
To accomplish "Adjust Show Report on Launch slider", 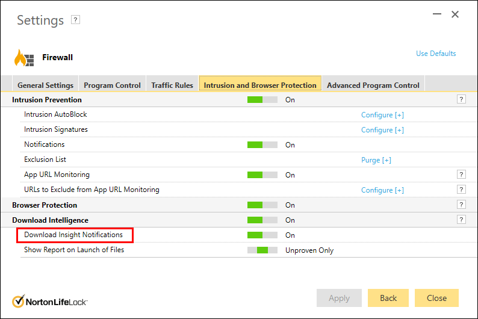I will pyautogui.click(x=262, y=250).
